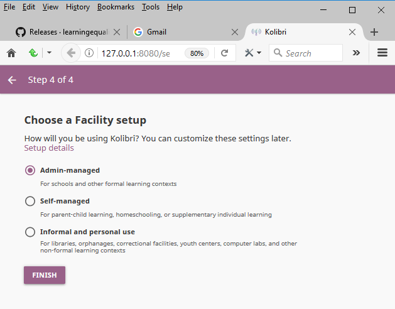Open the Help menu
This screenshot has width=395, height=309.
(x=175, y=7)
